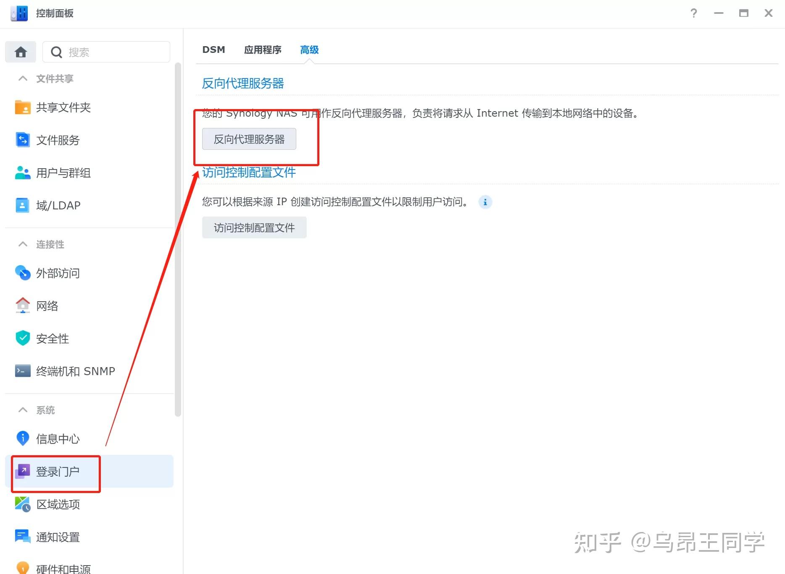
Task: Open 信息中心 under 系统
Action: click(57, 439)
